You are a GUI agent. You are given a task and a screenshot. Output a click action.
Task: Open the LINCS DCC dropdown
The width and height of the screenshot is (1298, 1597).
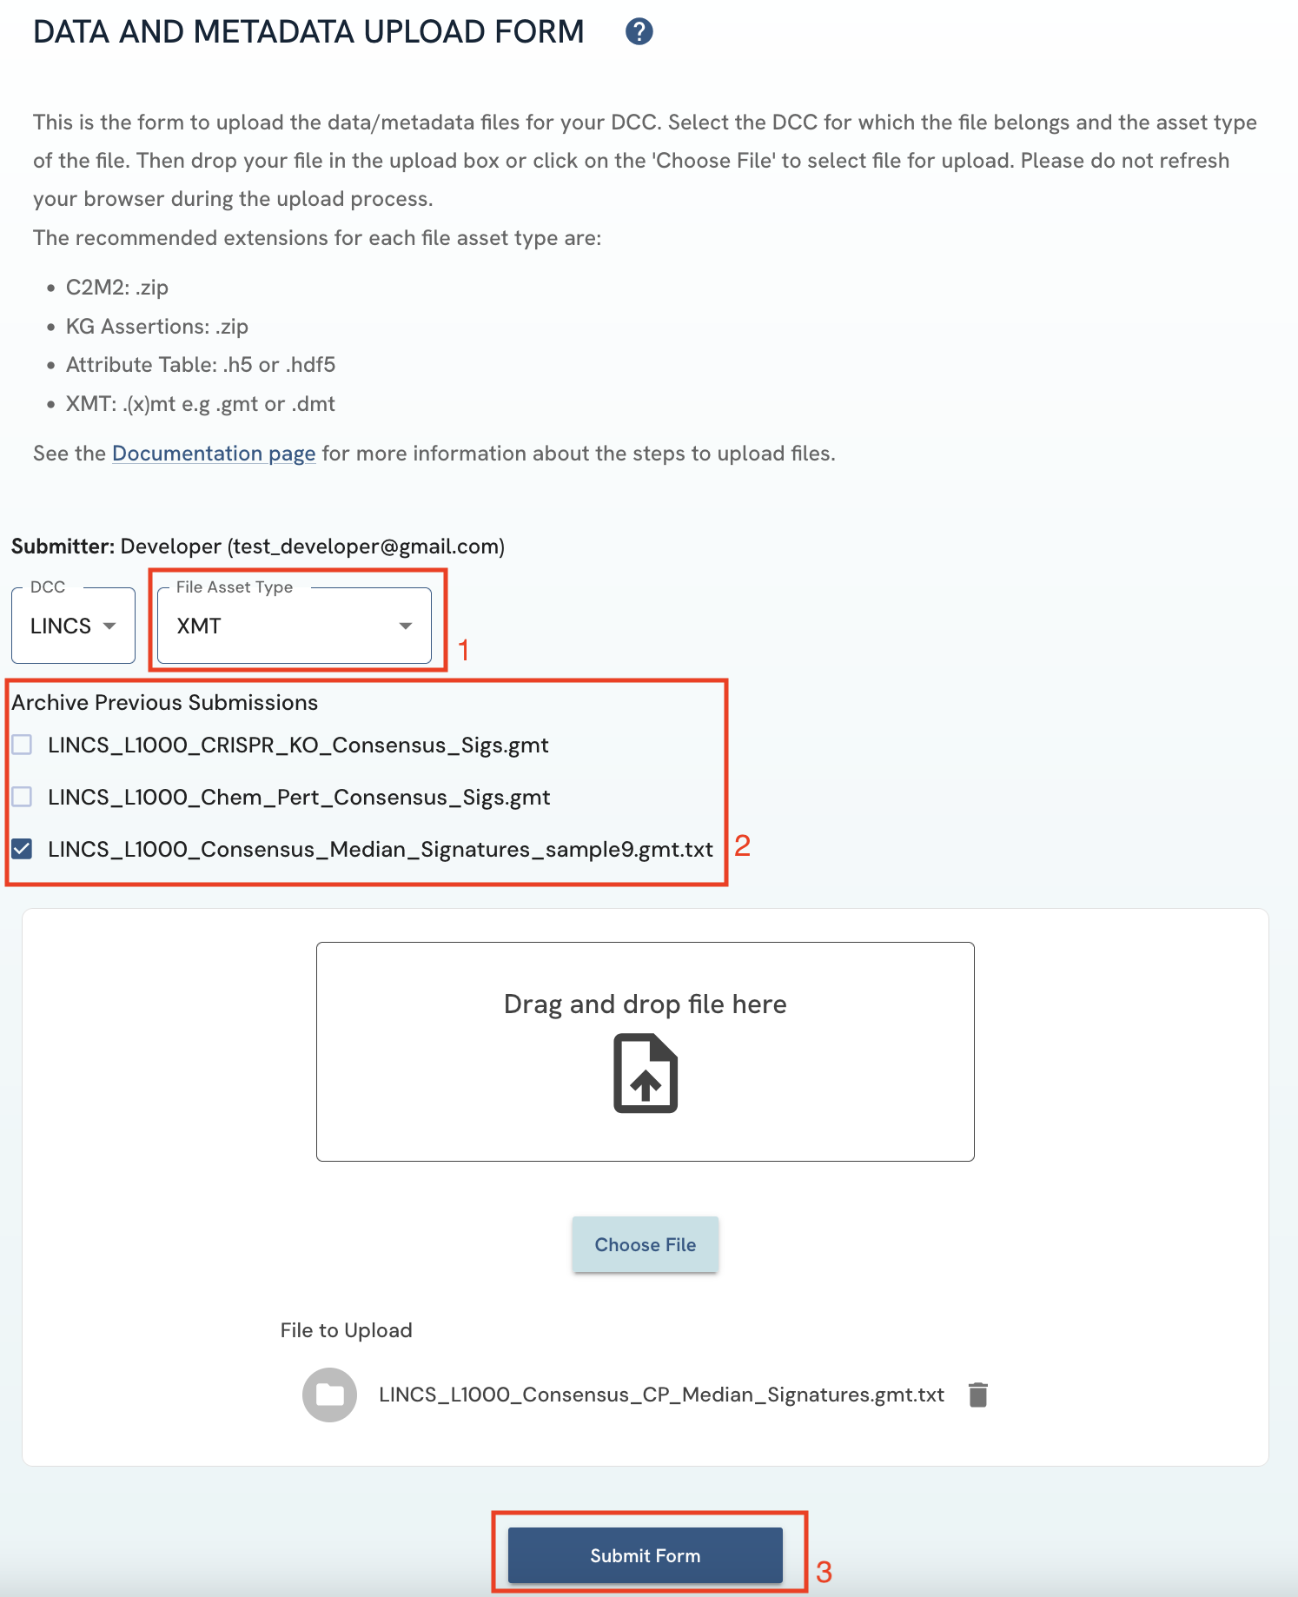pos(73,626)
